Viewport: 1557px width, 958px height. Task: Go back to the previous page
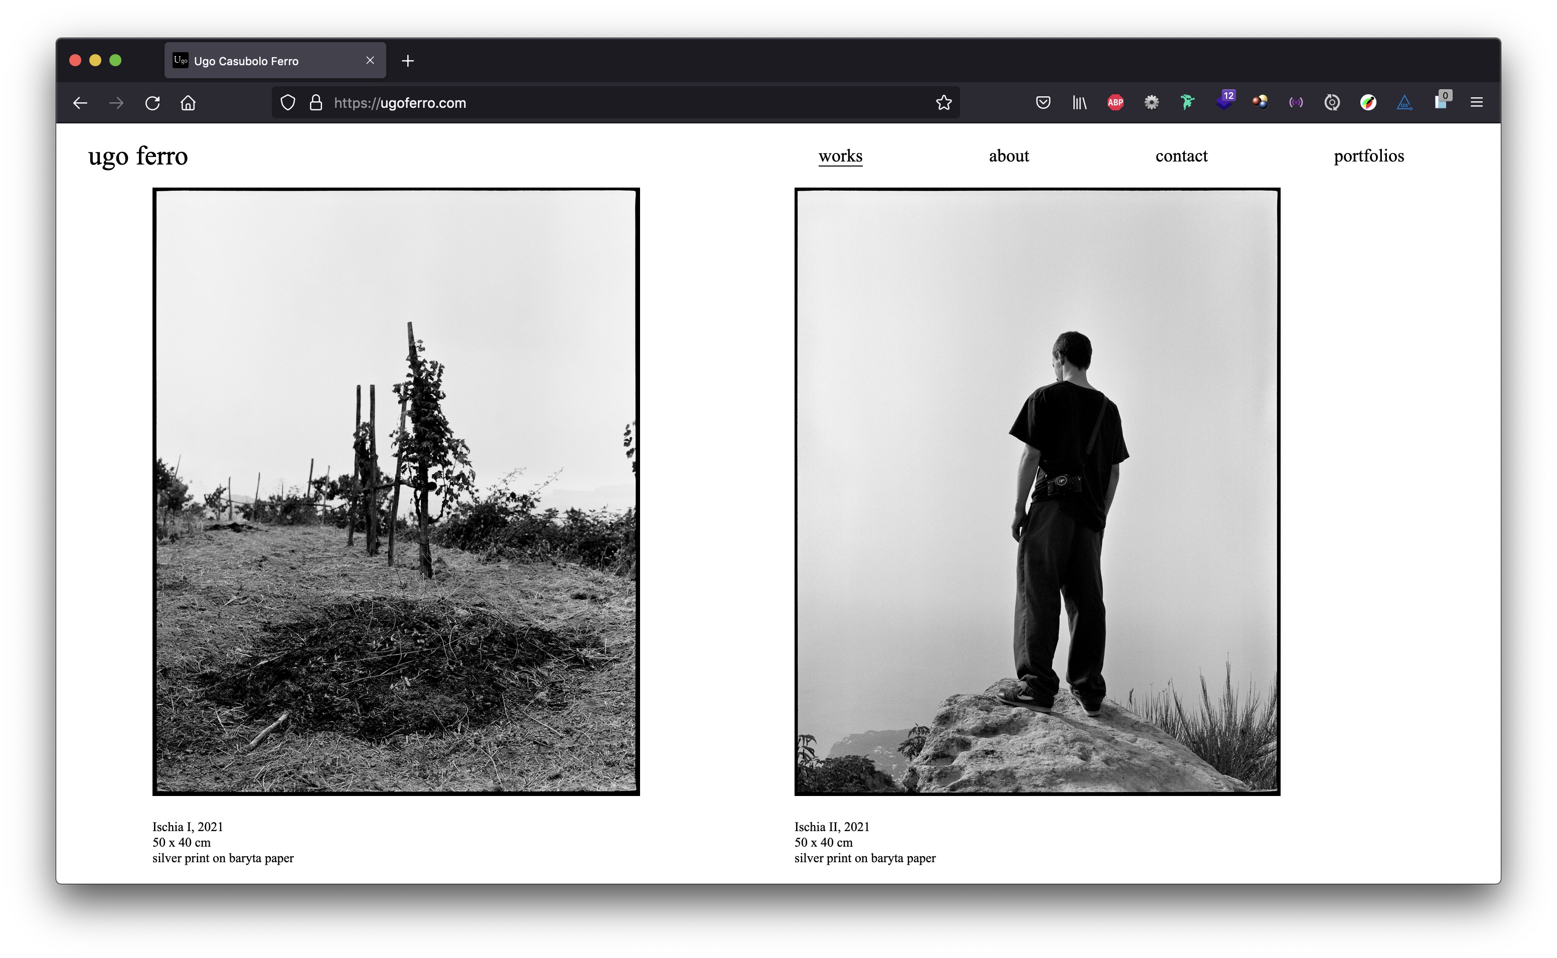pyautogui.click(x=80, y=103)
